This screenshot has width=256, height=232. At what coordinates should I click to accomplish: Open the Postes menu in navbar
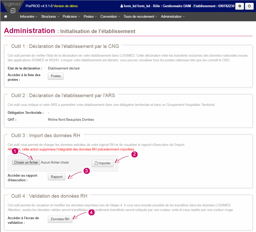click(x=90, y=16)
